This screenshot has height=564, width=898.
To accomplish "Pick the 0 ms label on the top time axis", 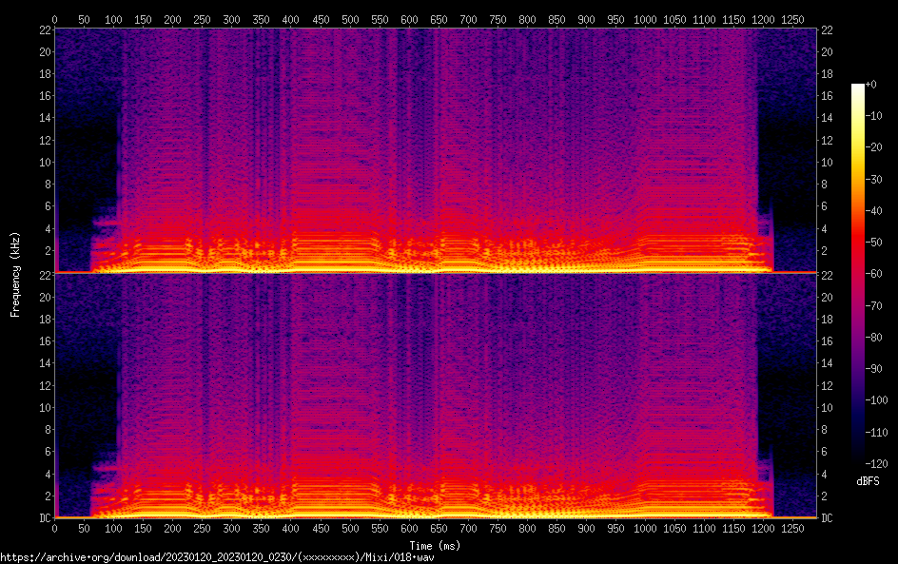I will [x=54, y=19].
